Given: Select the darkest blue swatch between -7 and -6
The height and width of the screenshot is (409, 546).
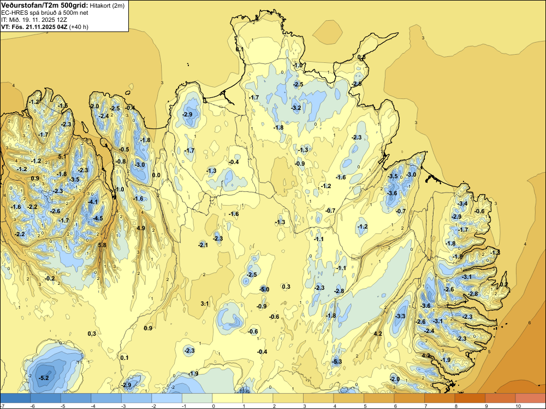Looking at the screenshot, I should point(15,398).
